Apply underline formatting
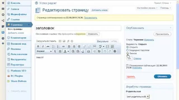Screen dimensions: 179x100 (55, 51)
